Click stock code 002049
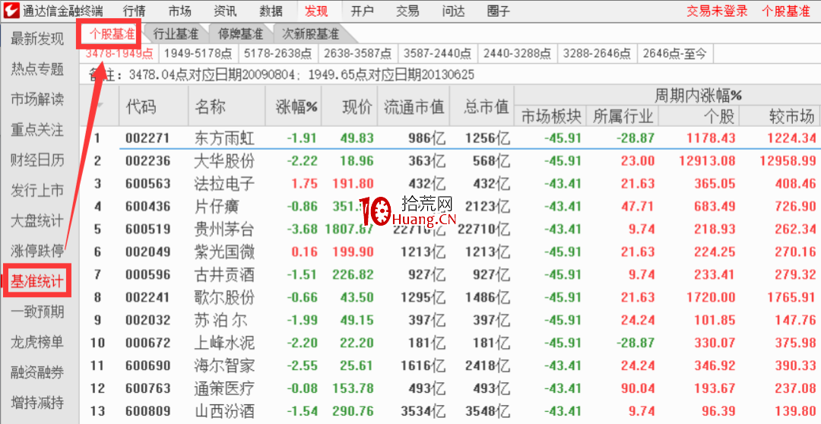821x424 pixels. tap(147, 252)
